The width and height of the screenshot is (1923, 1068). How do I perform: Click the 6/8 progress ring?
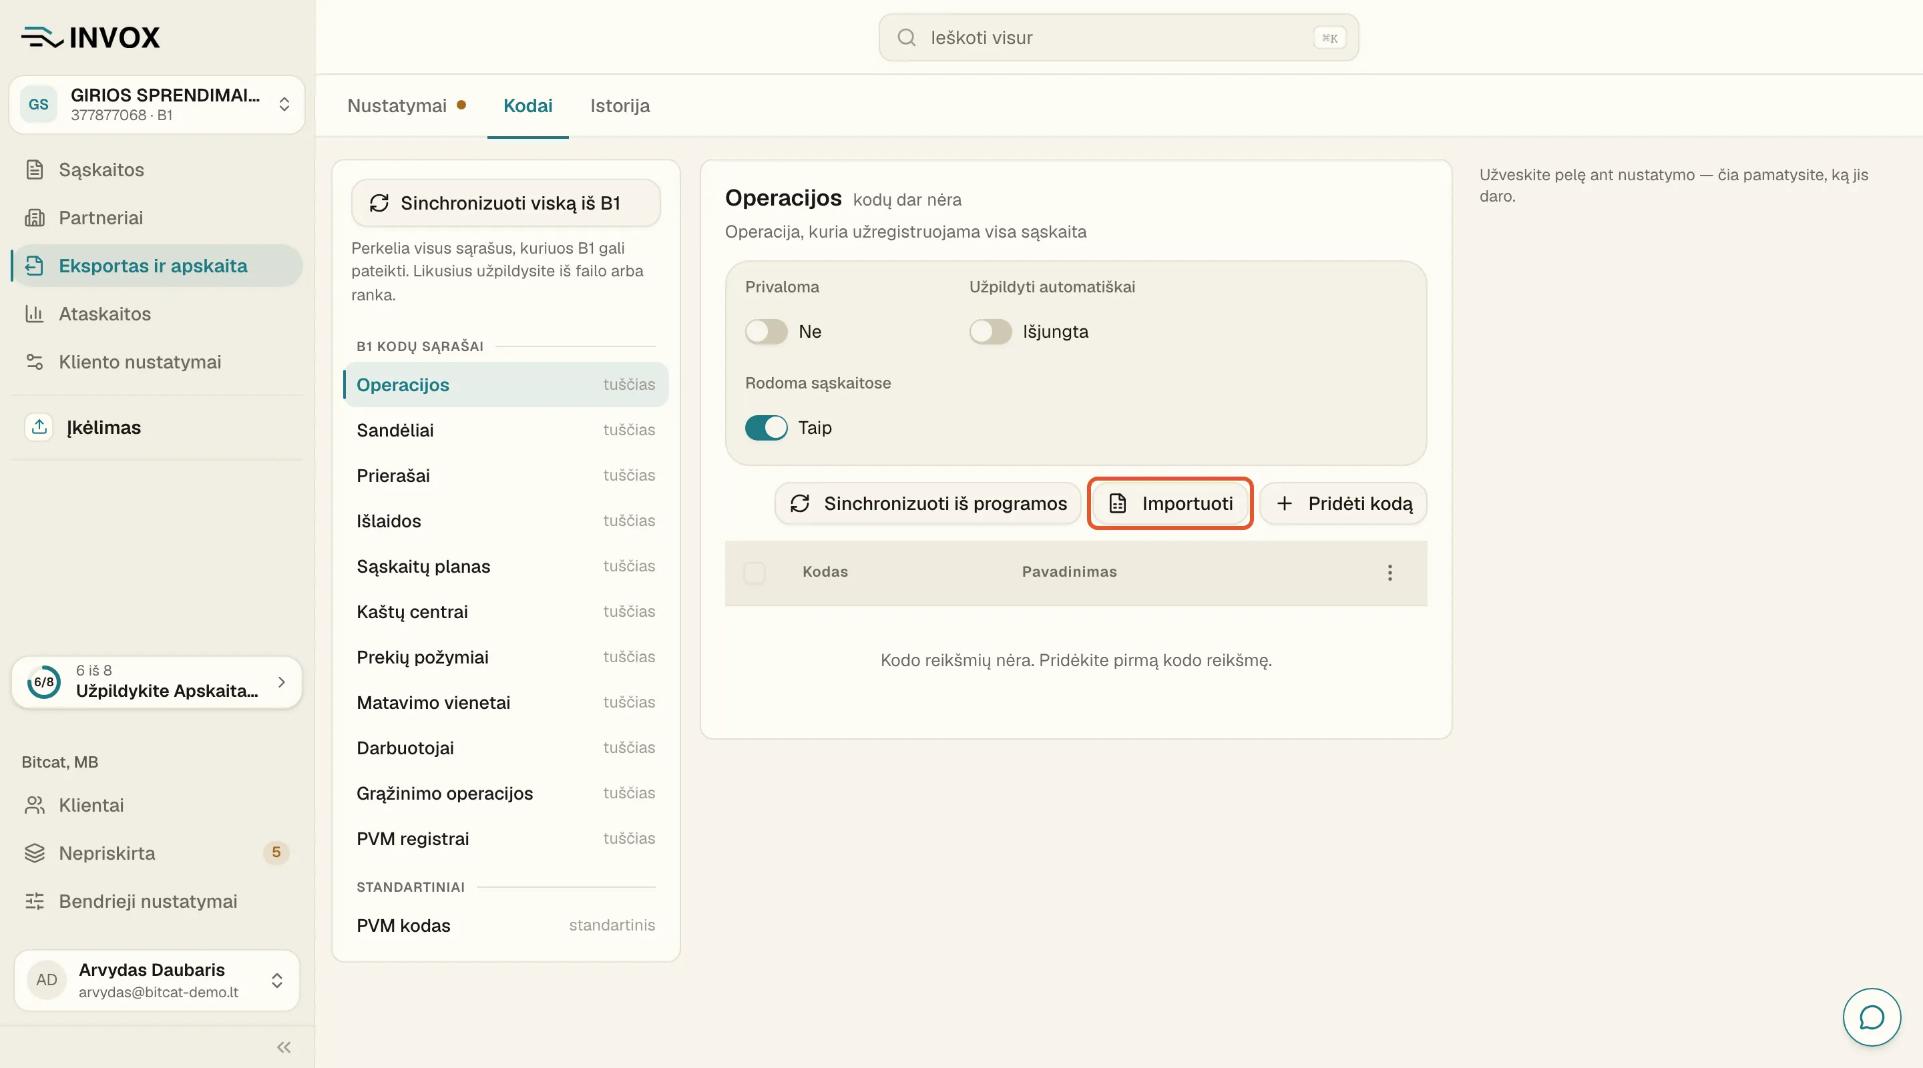44,682
